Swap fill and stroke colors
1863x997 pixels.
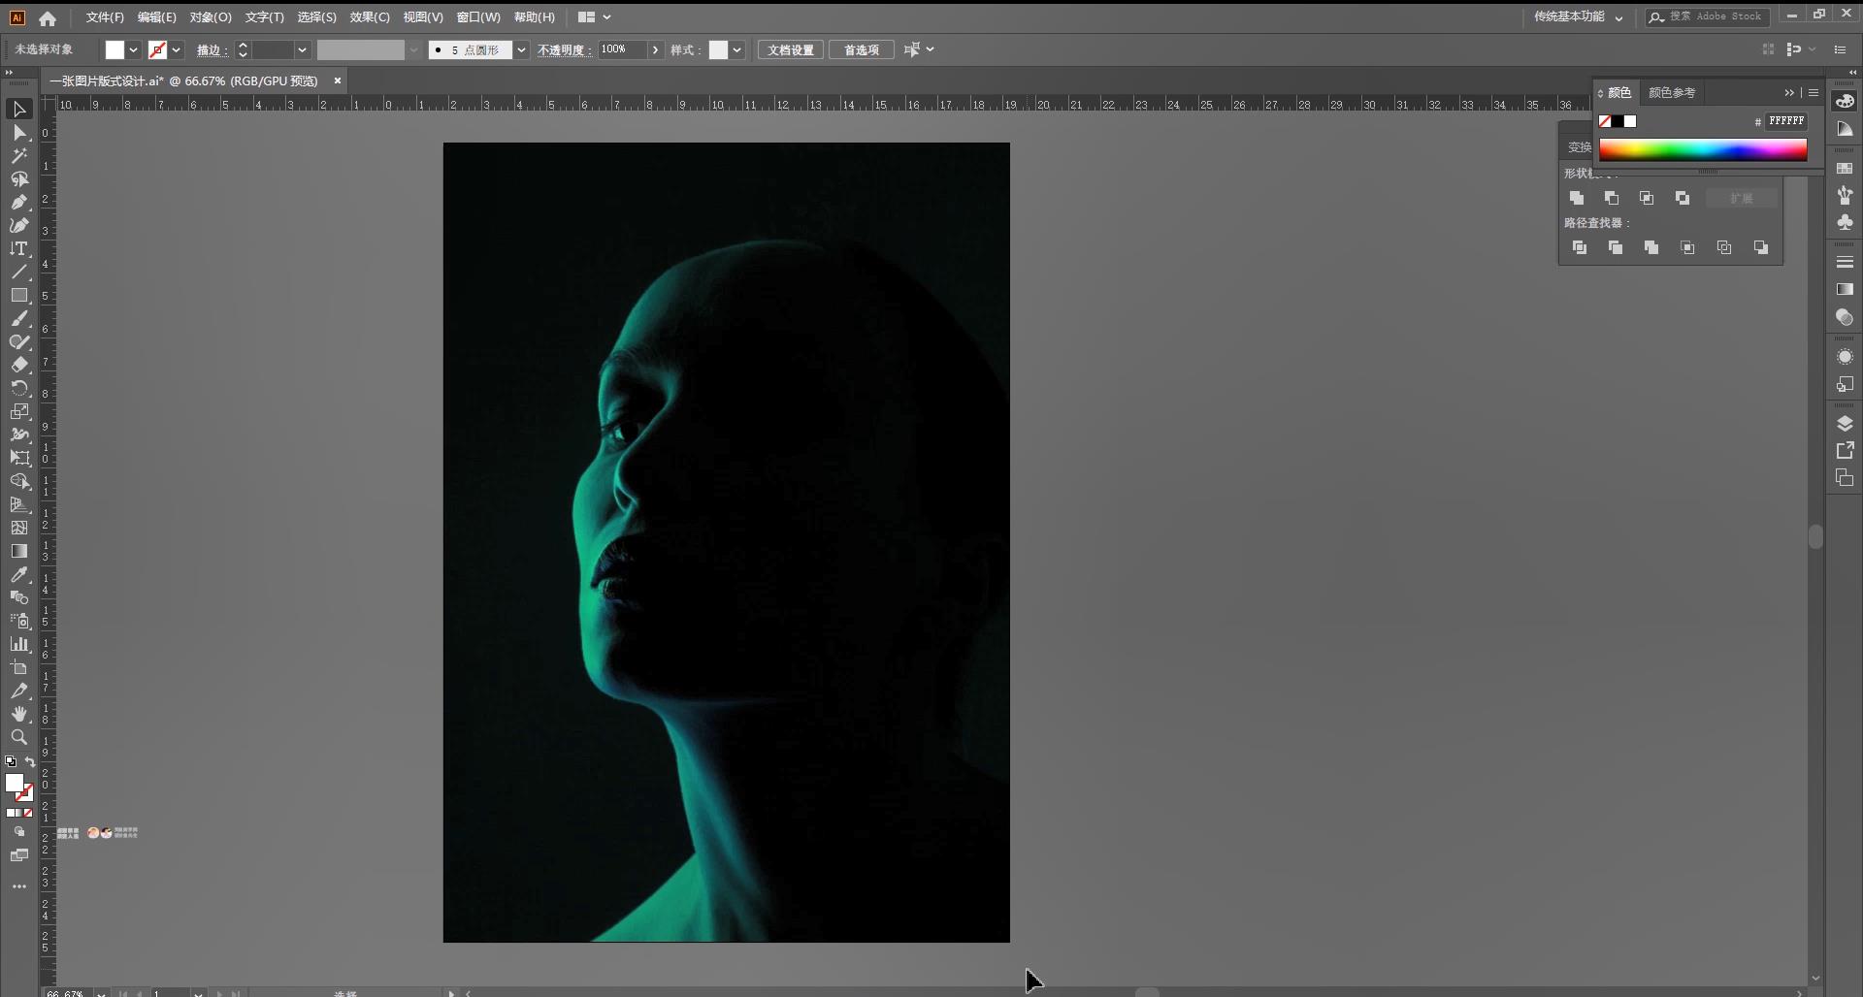30,762
